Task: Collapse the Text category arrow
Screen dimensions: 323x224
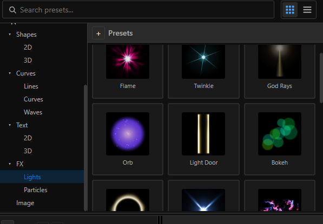Action: coord(10,125)
